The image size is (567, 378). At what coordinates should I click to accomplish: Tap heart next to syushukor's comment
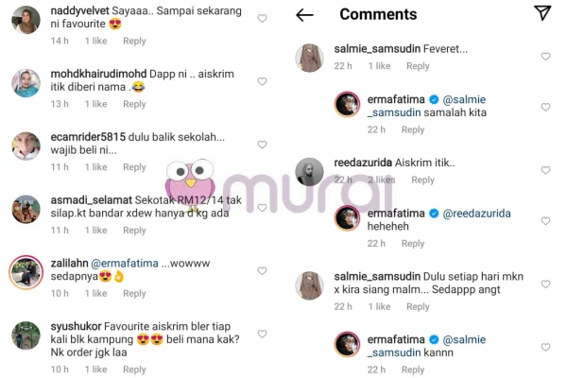(x=262, y=334)
